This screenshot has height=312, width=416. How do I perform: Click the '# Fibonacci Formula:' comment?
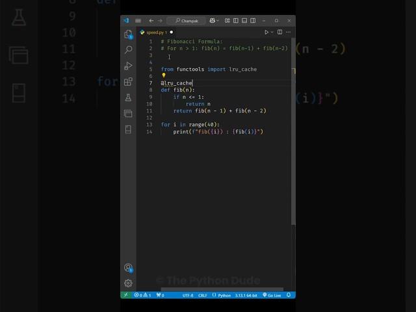[x=192, y=42]
